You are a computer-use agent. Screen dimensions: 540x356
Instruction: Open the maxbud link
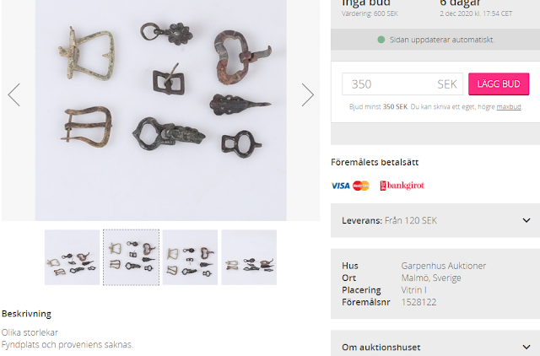pos(509,107)
